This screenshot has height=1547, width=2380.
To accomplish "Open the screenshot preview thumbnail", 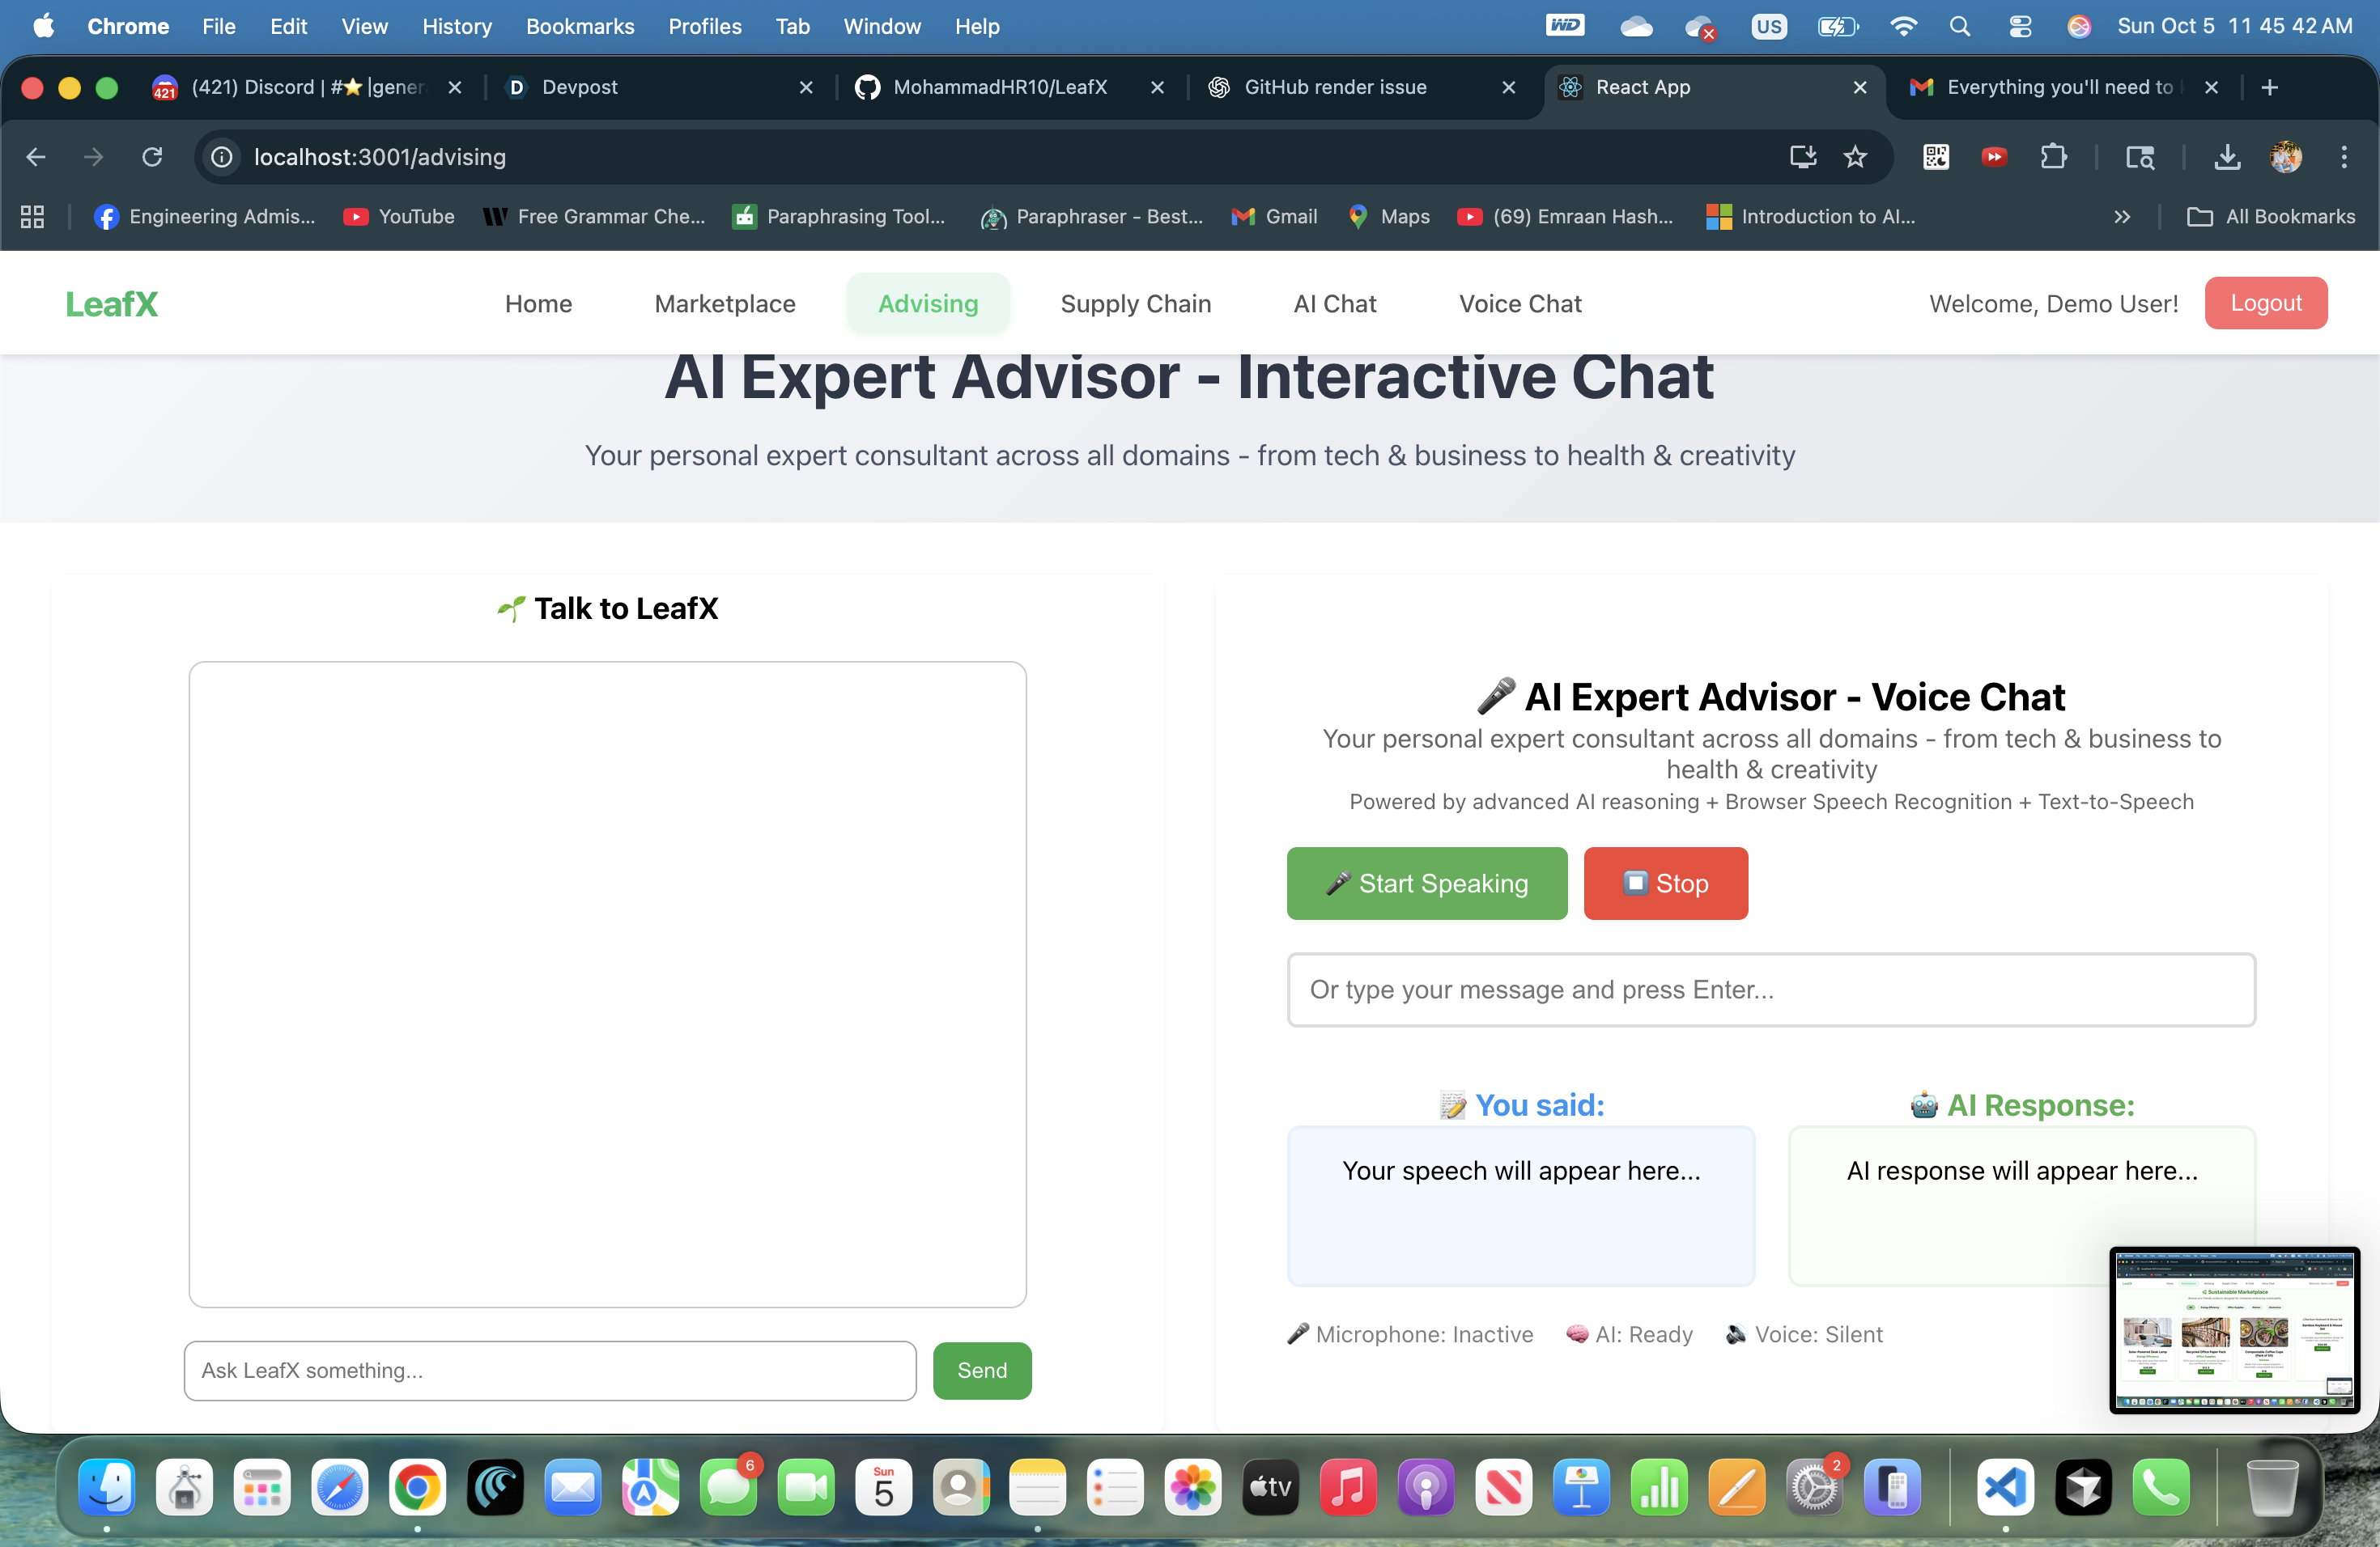I will point(2234,1329).
